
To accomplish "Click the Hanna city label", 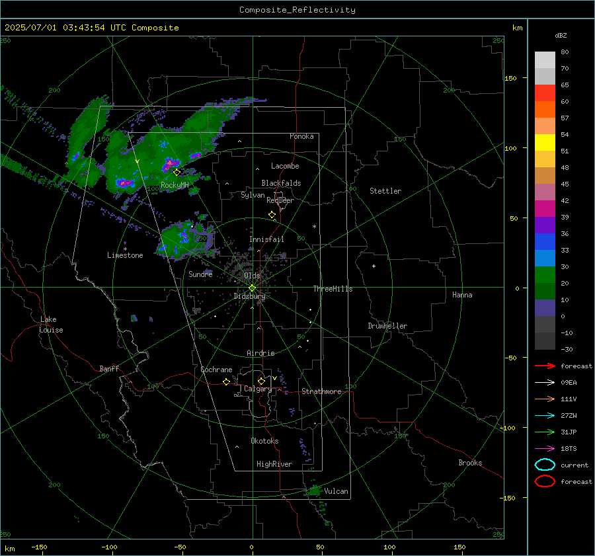I will point(462,295).
